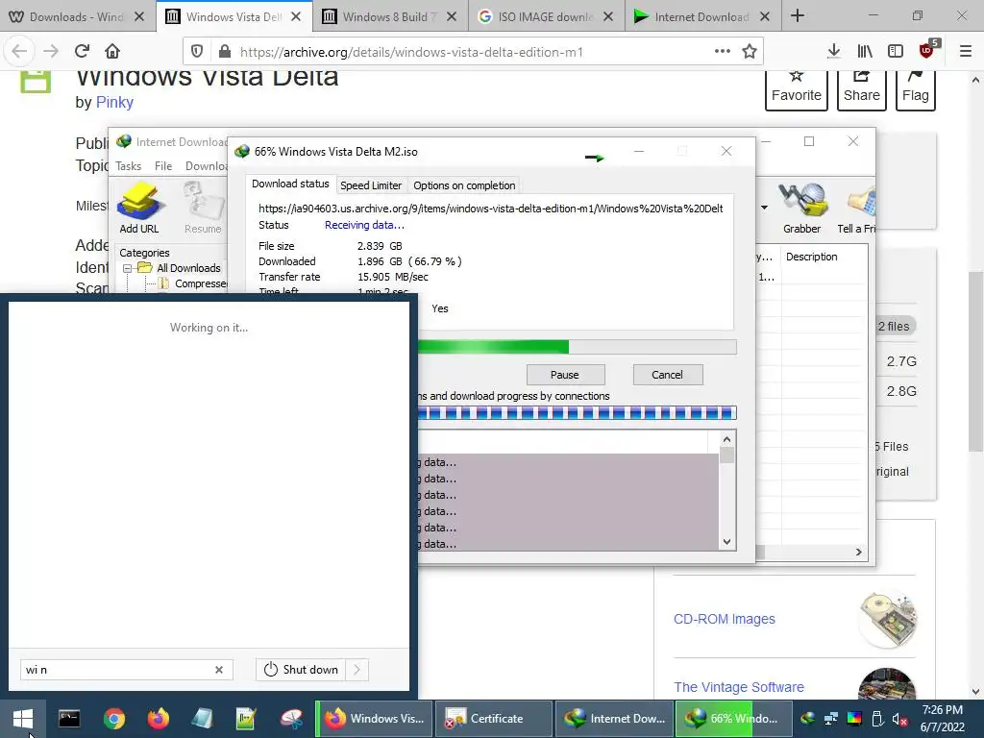Image resolution: width=984 pixels, height=738 pixels.
Task: Click the padlock site info icon
Action: point(224,52)
